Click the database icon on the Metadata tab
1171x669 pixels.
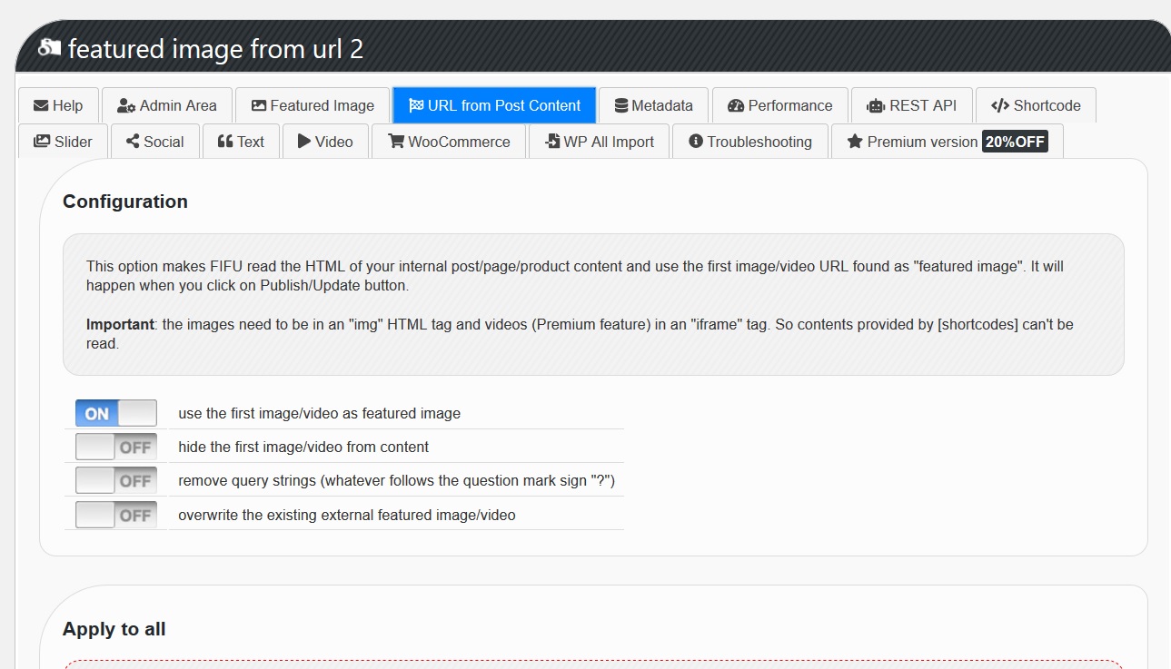tap(621, 105)
